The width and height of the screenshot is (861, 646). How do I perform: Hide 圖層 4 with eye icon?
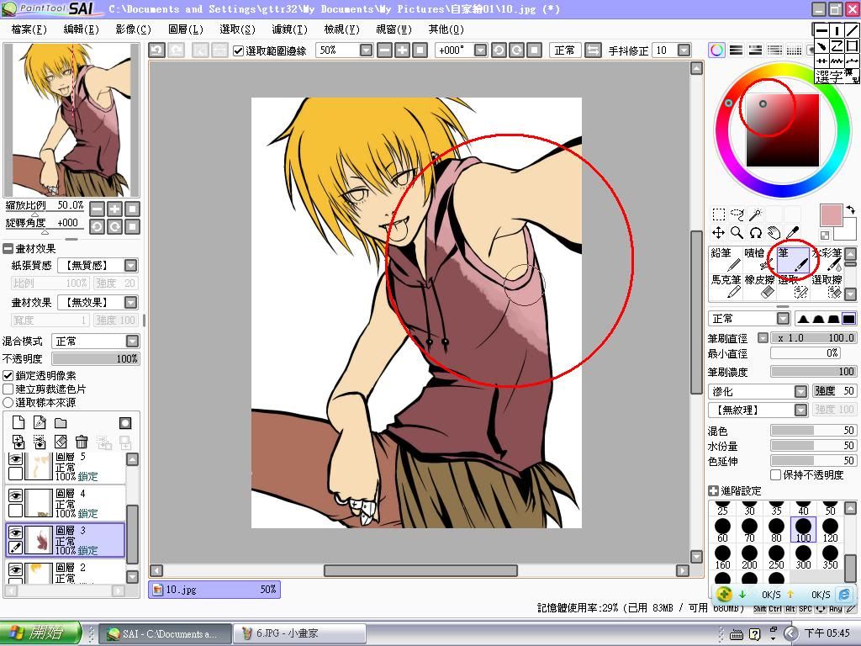tap(15, 495)
